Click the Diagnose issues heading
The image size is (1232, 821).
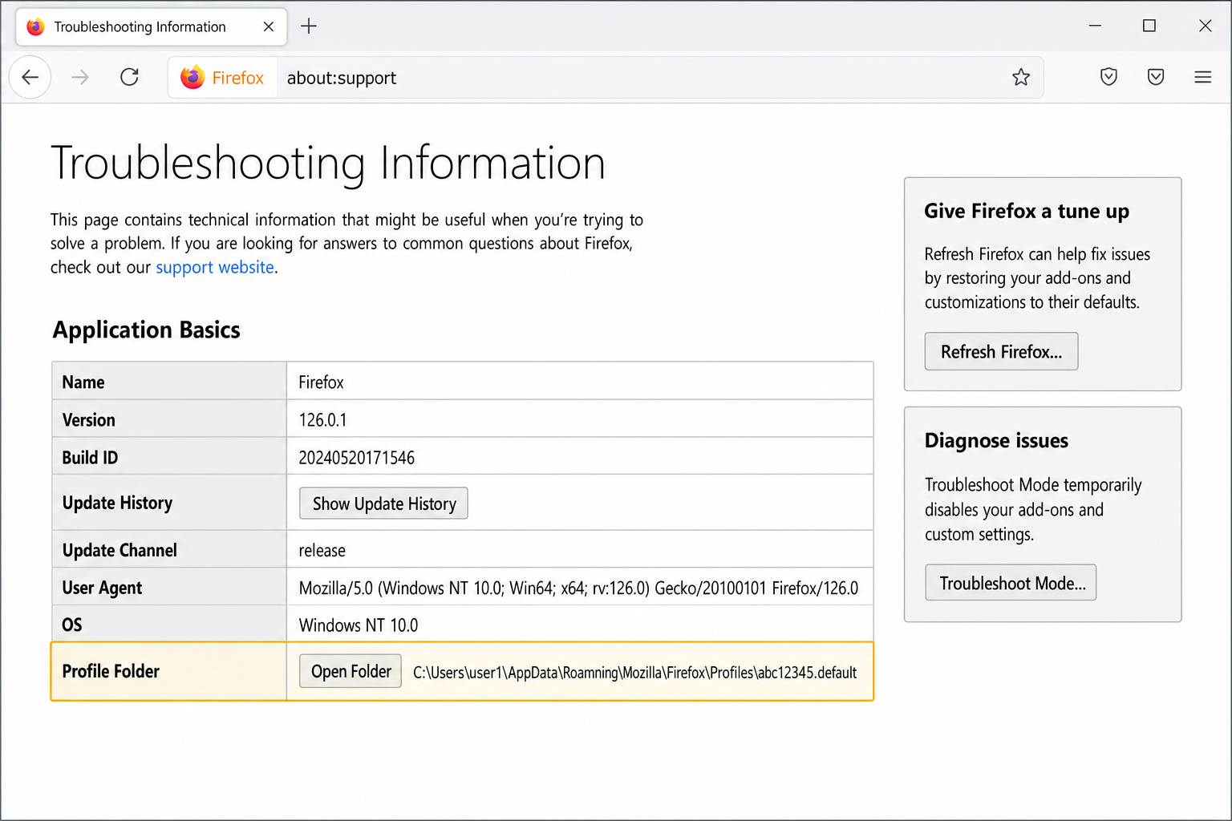coord(996,440)
